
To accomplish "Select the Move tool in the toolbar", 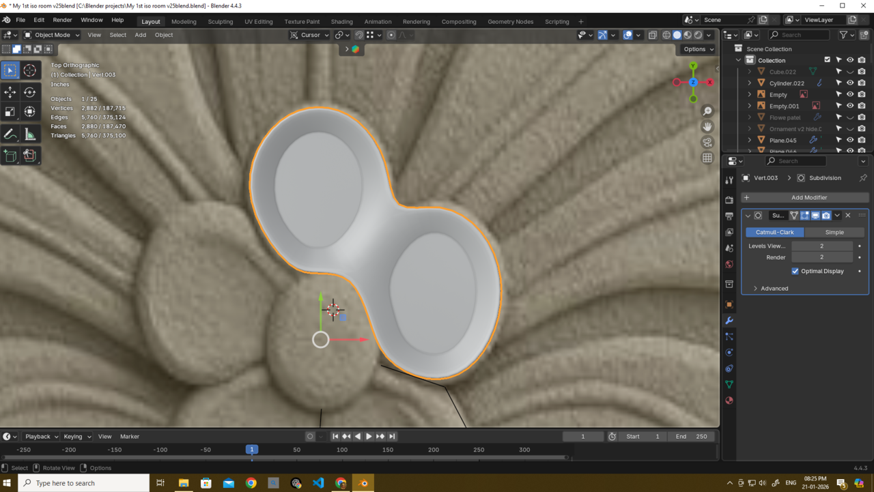I will click(x=10, y=92).
